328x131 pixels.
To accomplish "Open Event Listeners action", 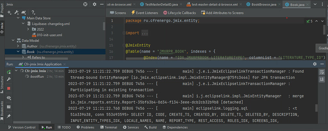I will [x=144, y=13].
